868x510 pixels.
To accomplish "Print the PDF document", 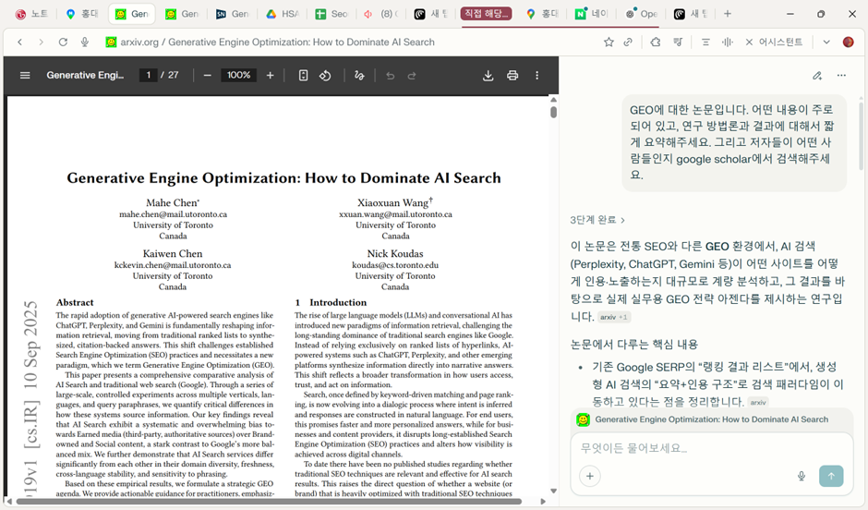I will click(x=512, y=76).
